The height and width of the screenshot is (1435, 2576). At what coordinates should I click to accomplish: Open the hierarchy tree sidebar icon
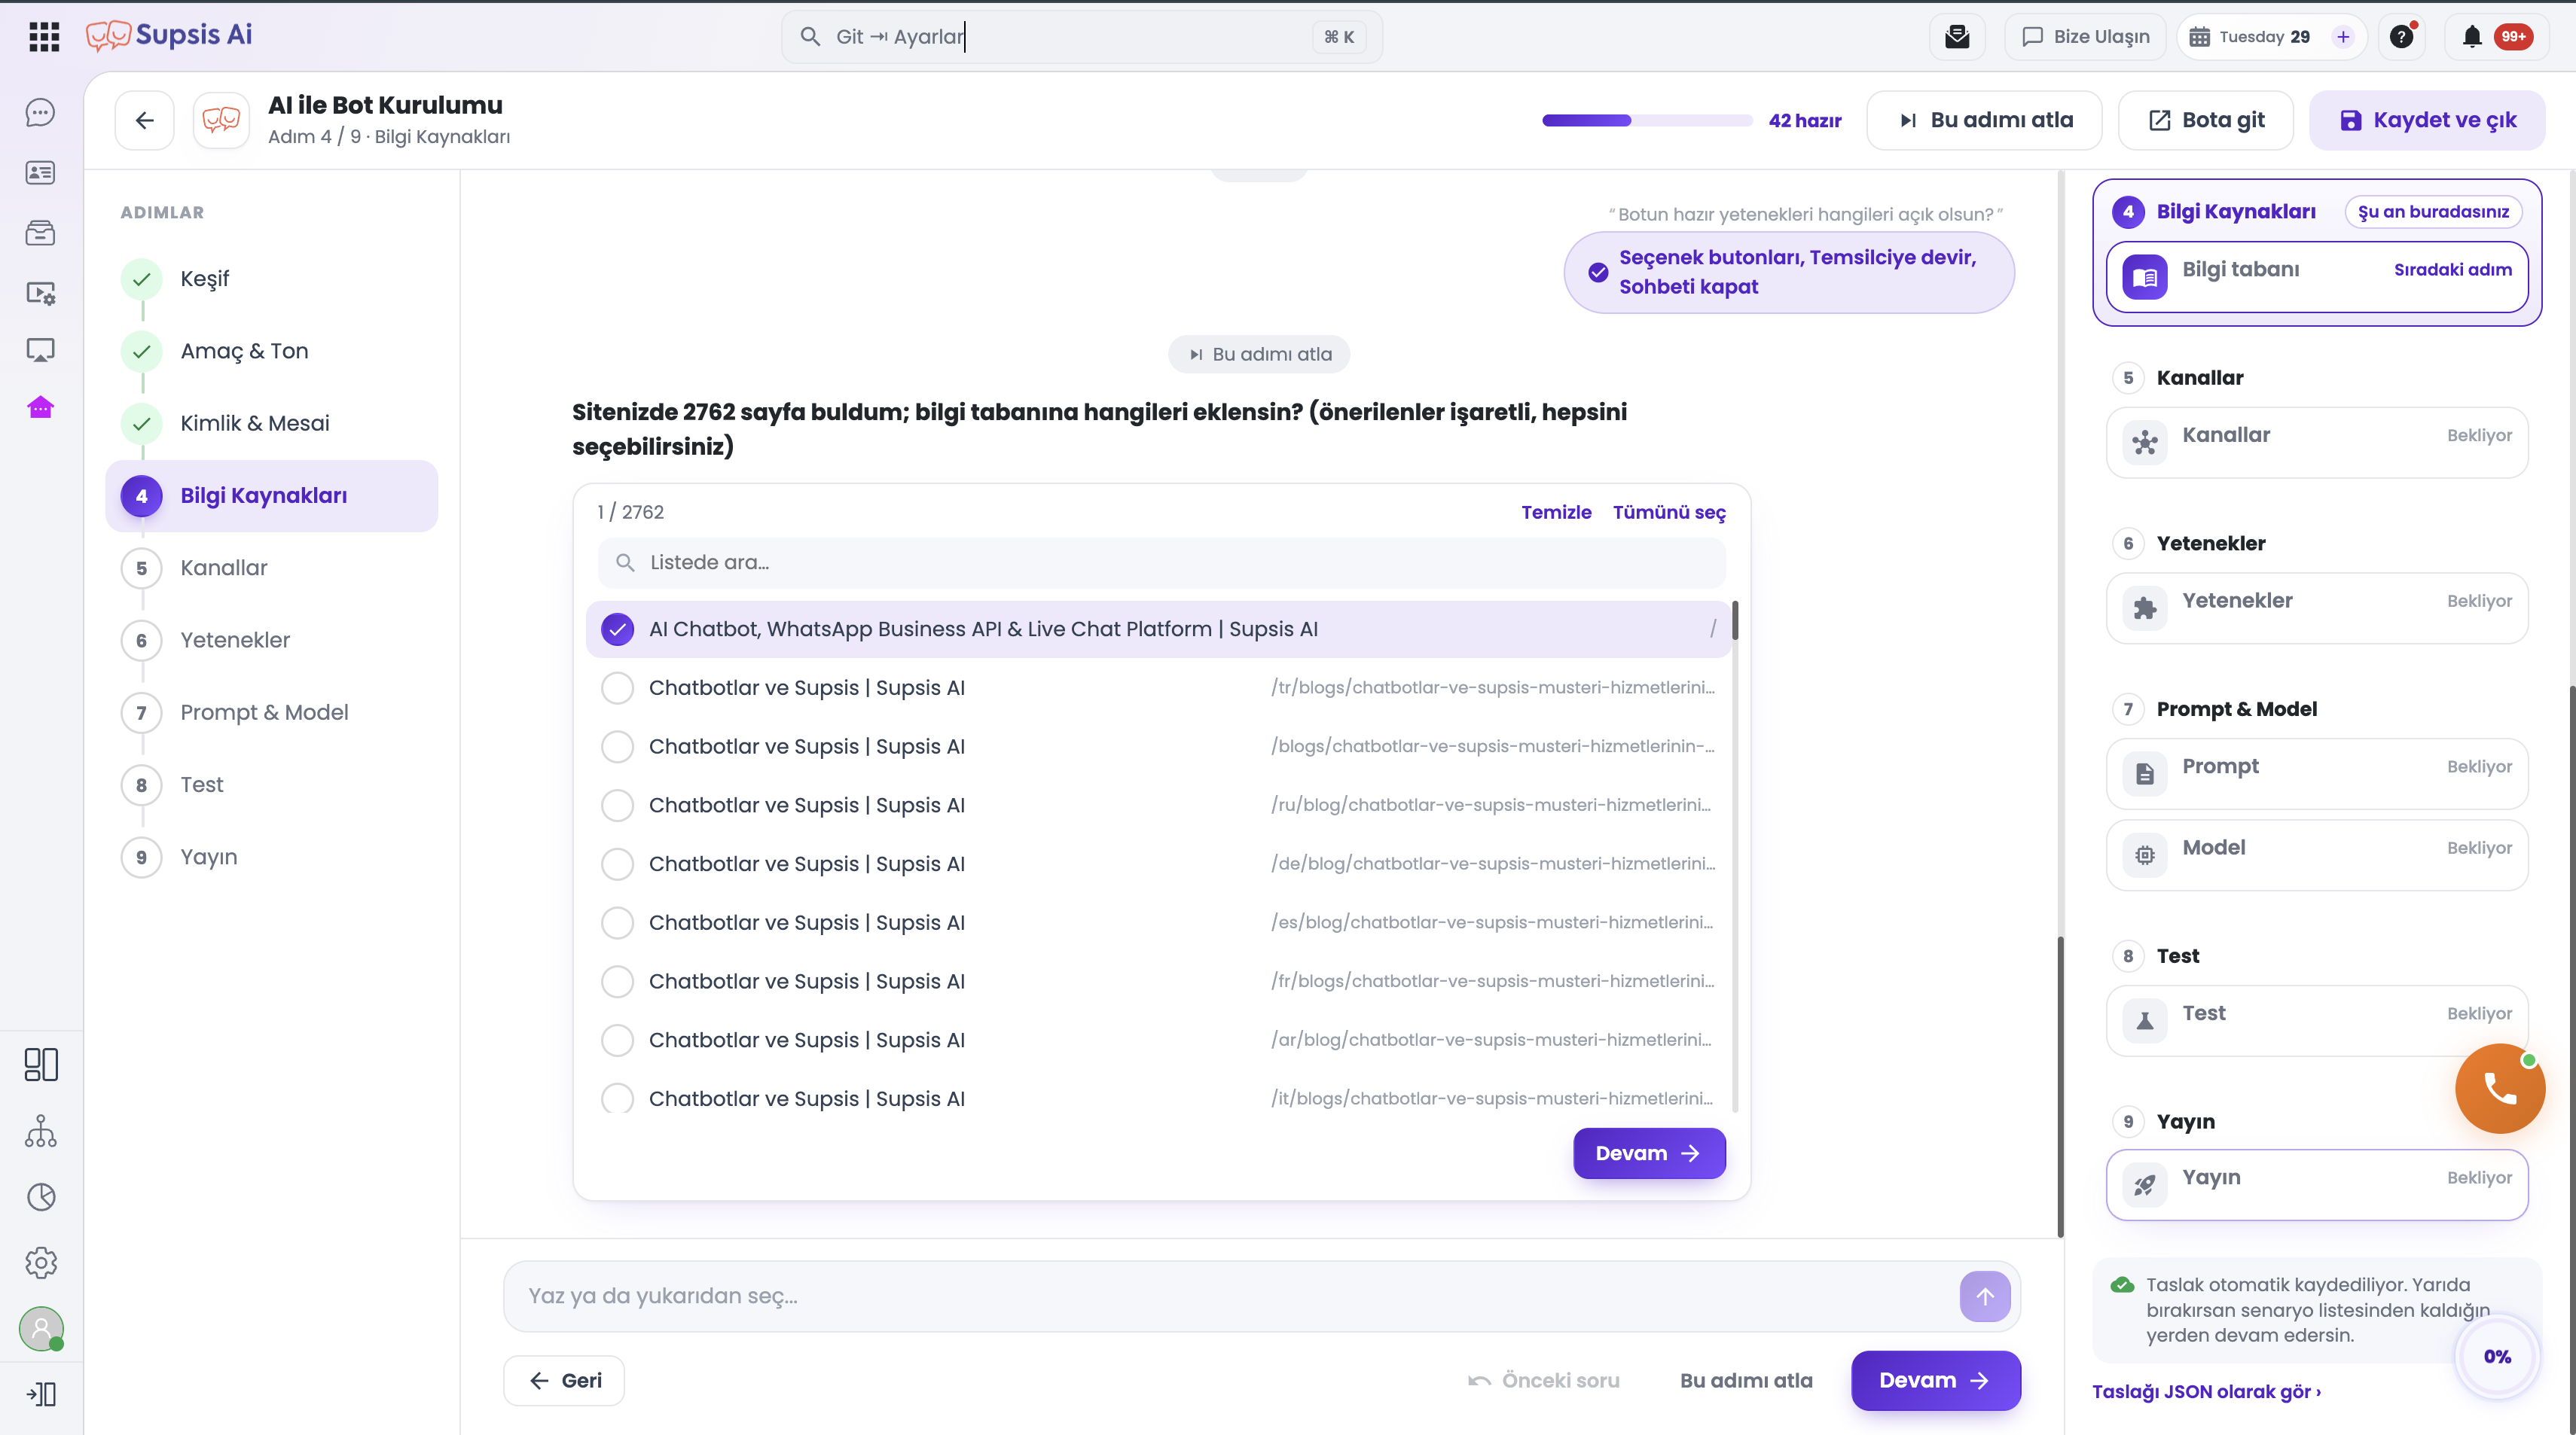click(41, 1130)
